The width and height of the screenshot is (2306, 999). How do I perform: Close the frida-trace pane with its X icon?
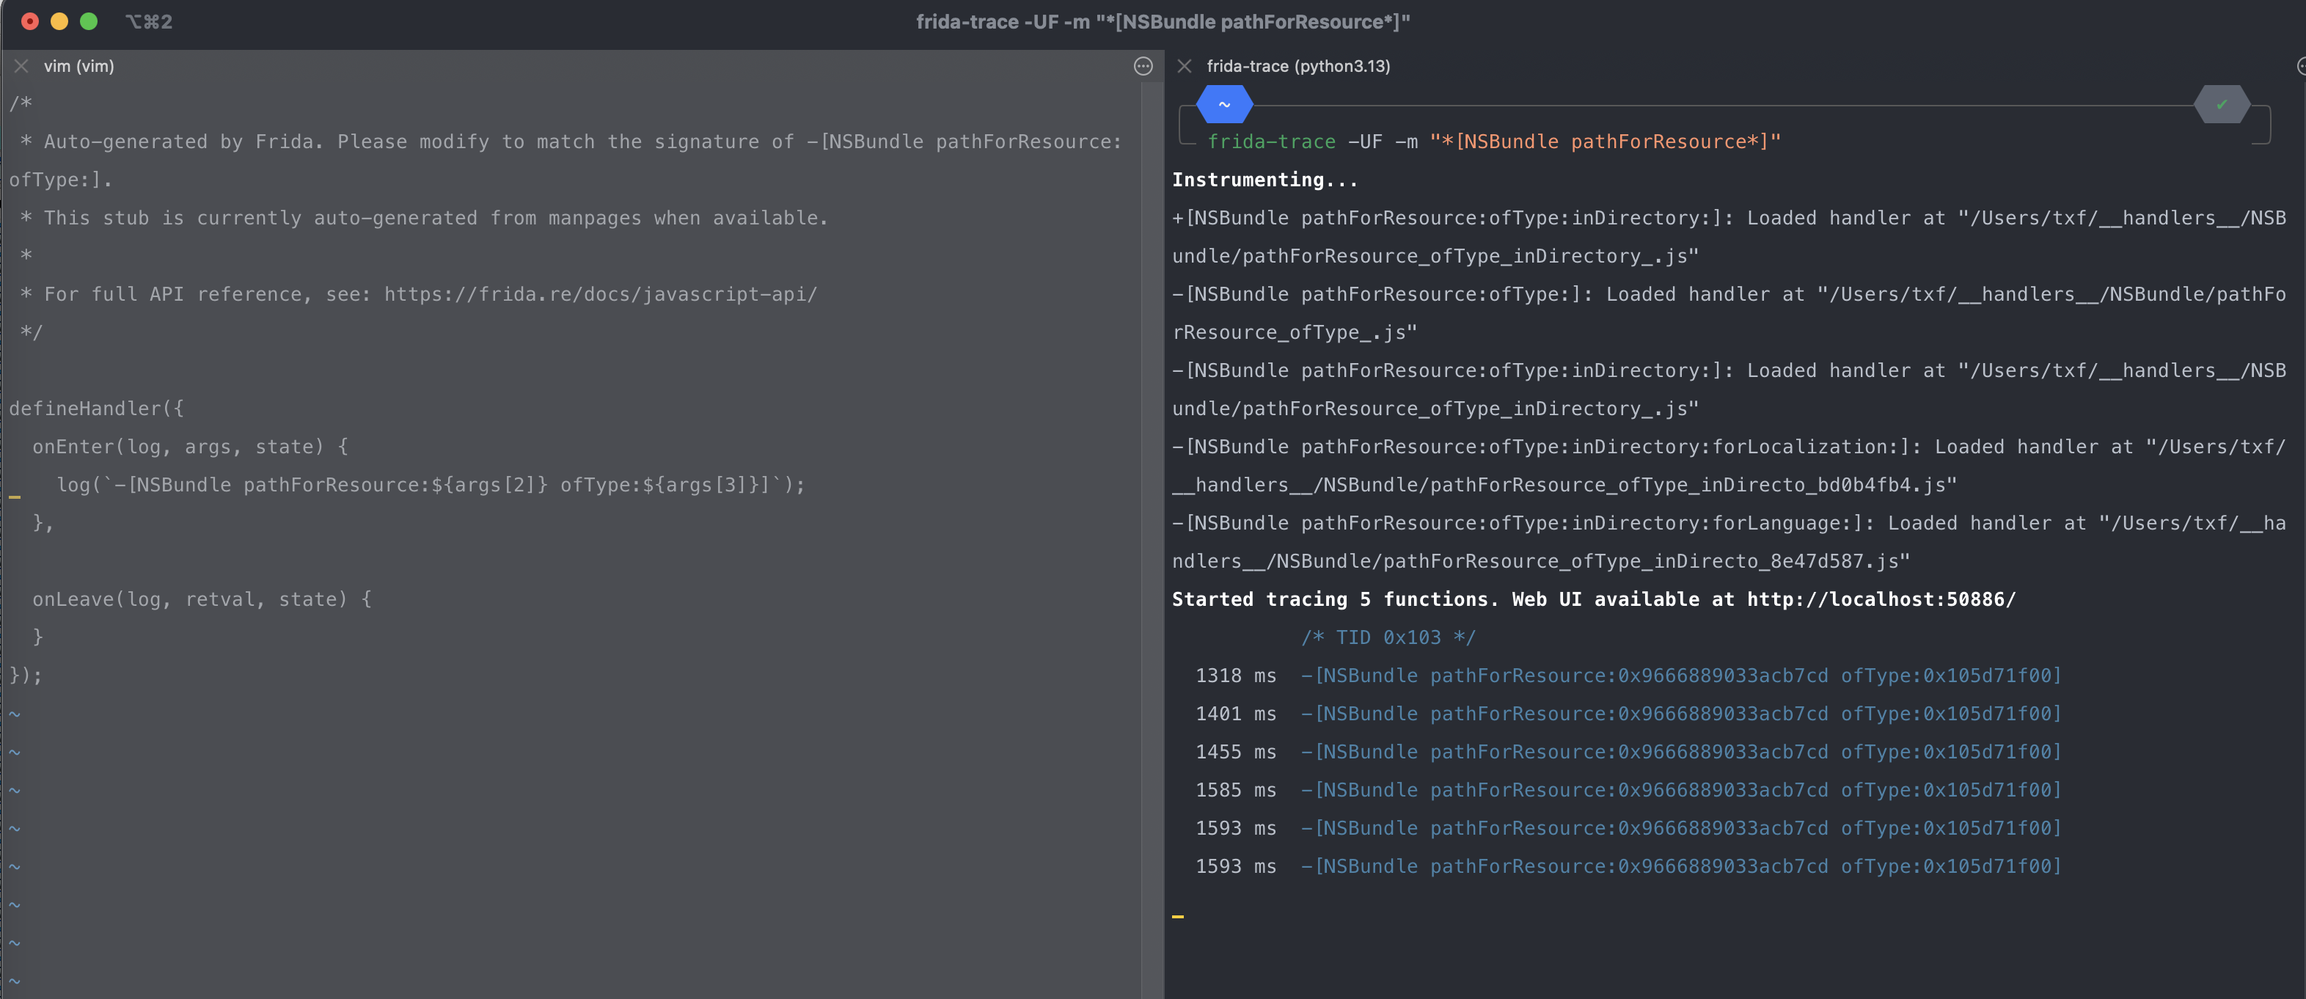click(1185, 66)
